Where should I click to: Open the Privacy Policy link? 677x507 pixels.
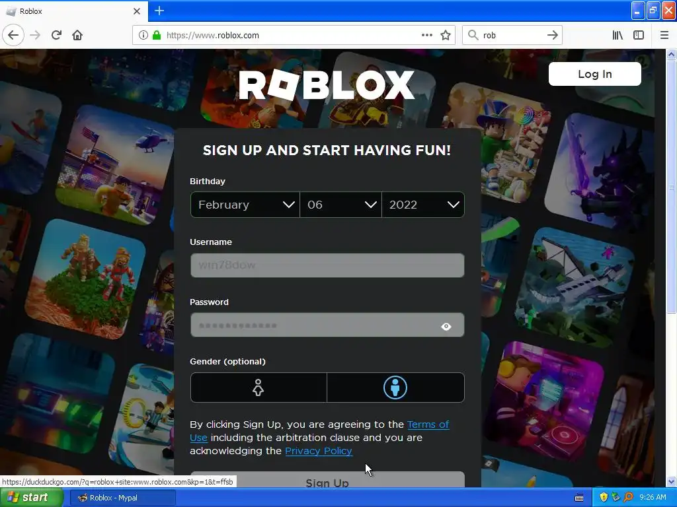pos(319,451)
